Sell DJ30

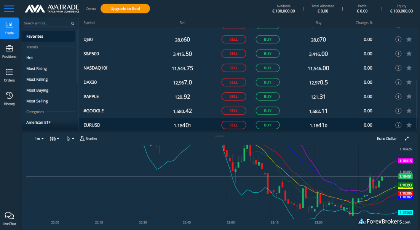pyautogui.click(x=233, y=39)
